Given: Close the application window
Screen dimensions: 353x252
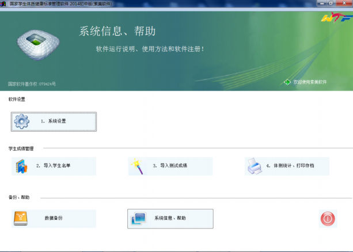Looking at the screenshot, I should click(x=344, y=3).
